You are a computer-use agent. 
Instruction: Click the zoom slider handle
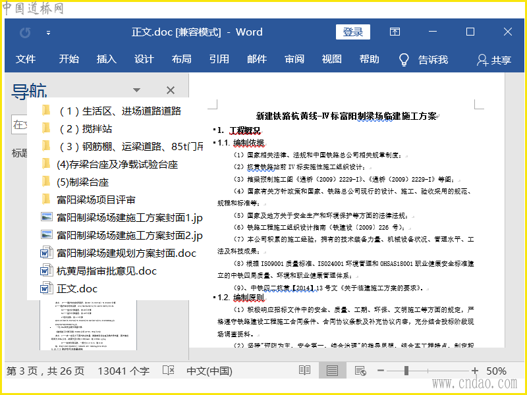[405, 371]
